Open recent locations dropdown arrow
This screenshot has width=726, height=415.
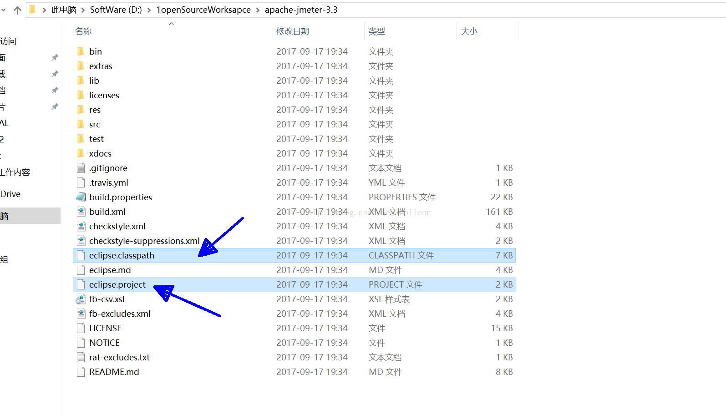pyautogui.click(x=3, y=10)
